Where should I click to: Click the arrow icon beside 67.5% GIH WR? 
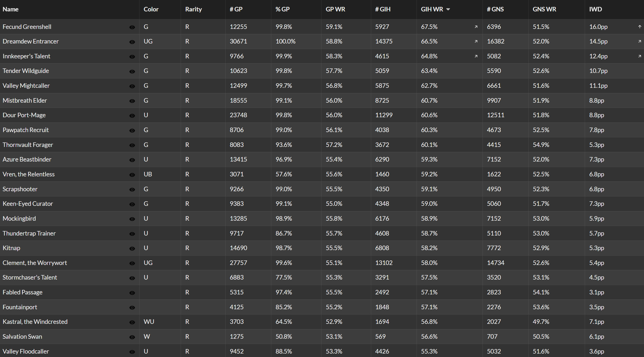click(476, 27)
